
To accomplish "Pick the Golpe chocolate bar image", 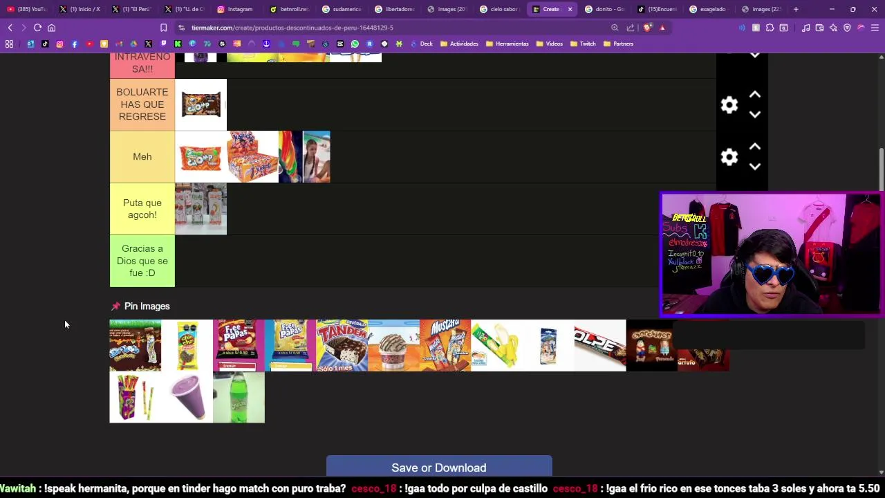I will click(x=600, y=345).
